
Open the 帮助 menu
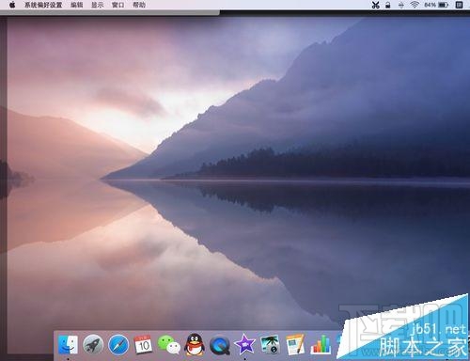click(x=139, y=5)
